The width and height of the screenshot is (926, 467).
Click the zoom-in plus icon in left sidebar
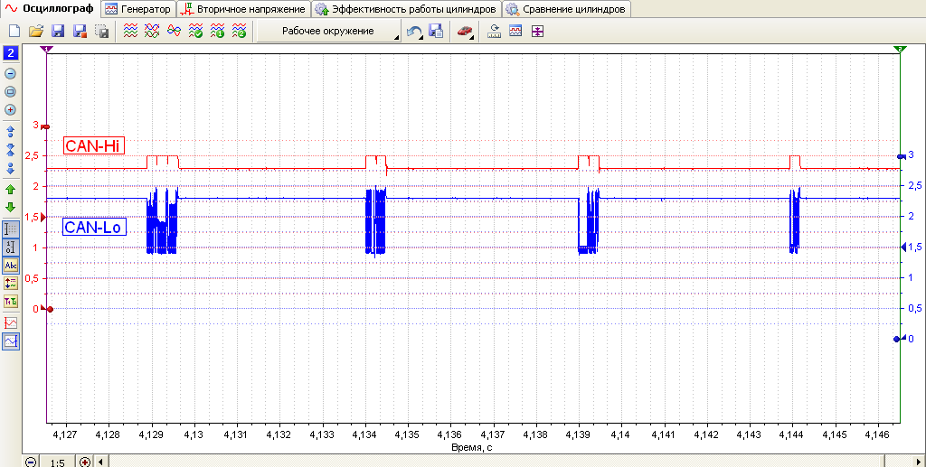click(10, 109)
